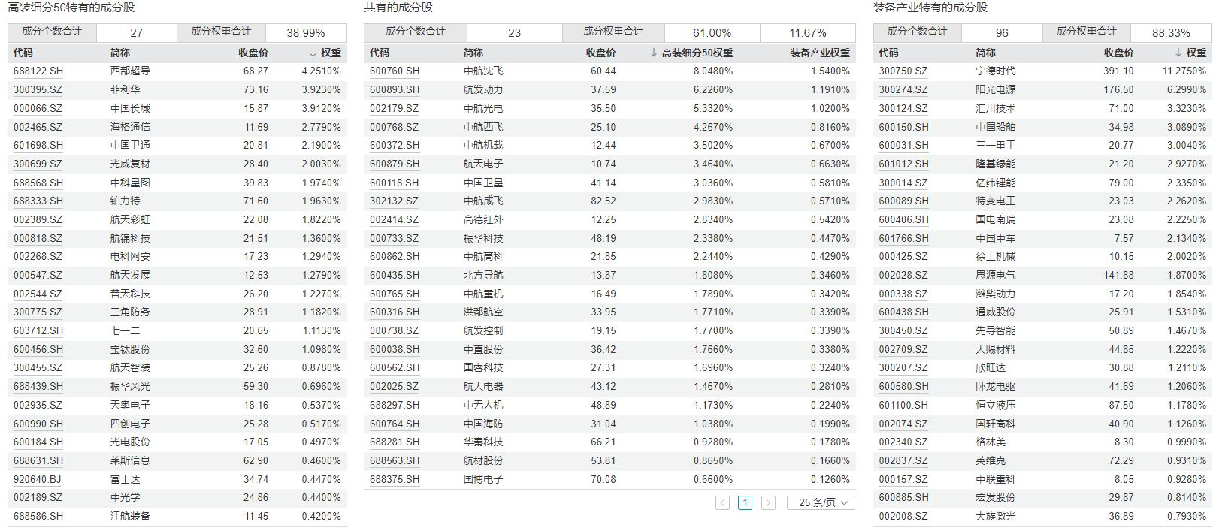Open stock code 688375.SH 国博电子
This screenshot has width=1219, height=531.
(x=395, y=480)
